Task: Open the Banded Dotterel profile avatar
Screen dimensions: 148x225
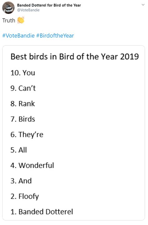Action: coord(8,8)
